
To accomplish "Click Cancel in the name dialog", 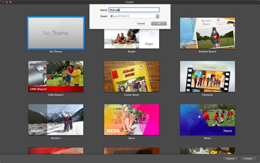I will click(141, 24).
